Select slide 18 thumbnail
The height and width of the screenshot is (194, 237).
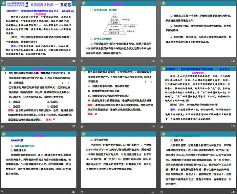pyautogui.click(x=198, y=160)
